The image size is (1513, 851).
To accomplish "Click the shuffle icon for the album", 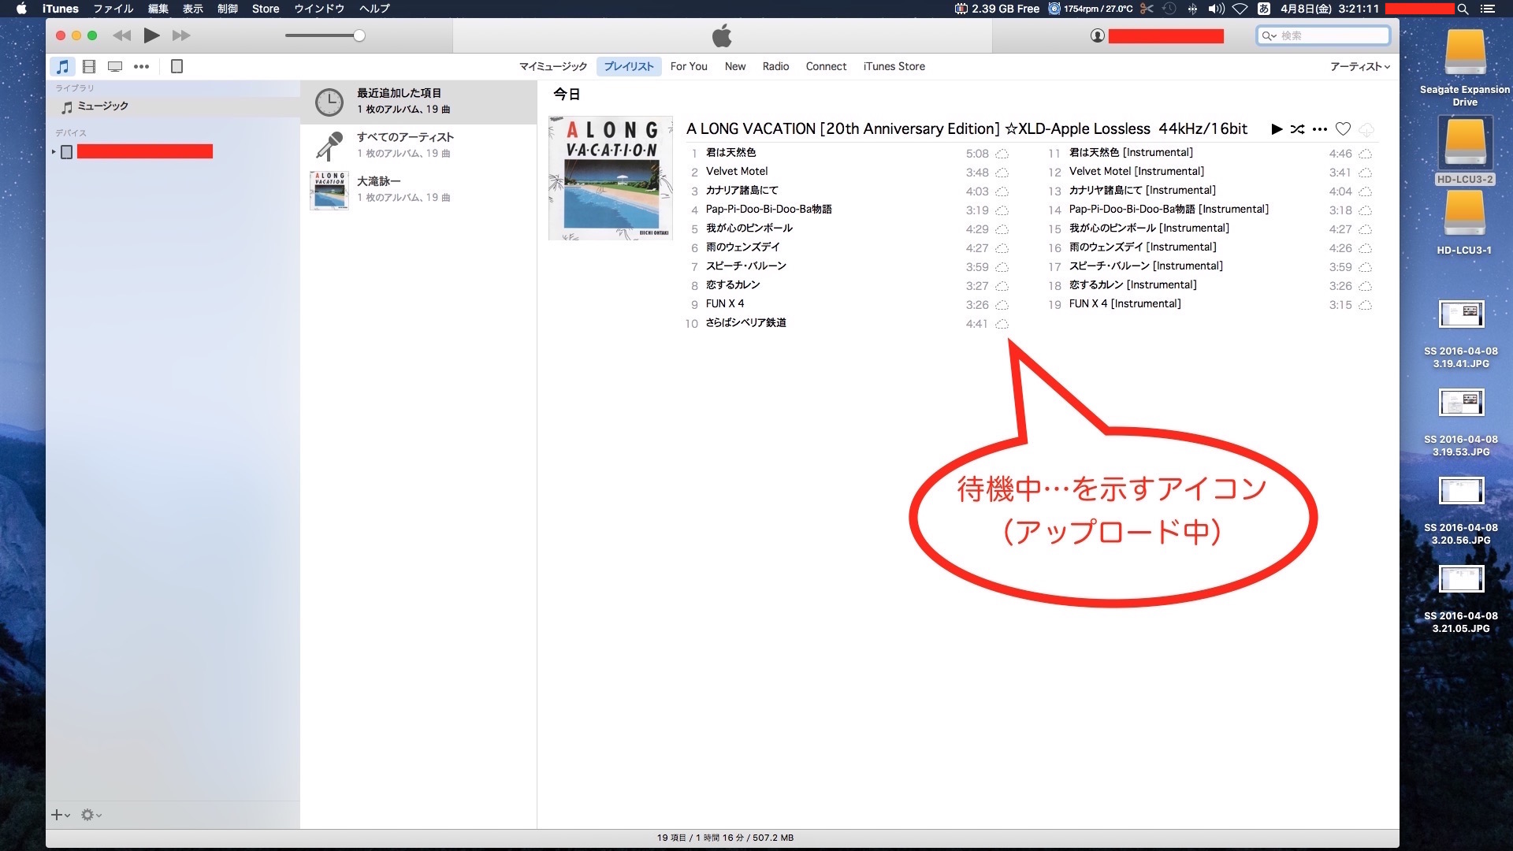I will pos(1297,129).
